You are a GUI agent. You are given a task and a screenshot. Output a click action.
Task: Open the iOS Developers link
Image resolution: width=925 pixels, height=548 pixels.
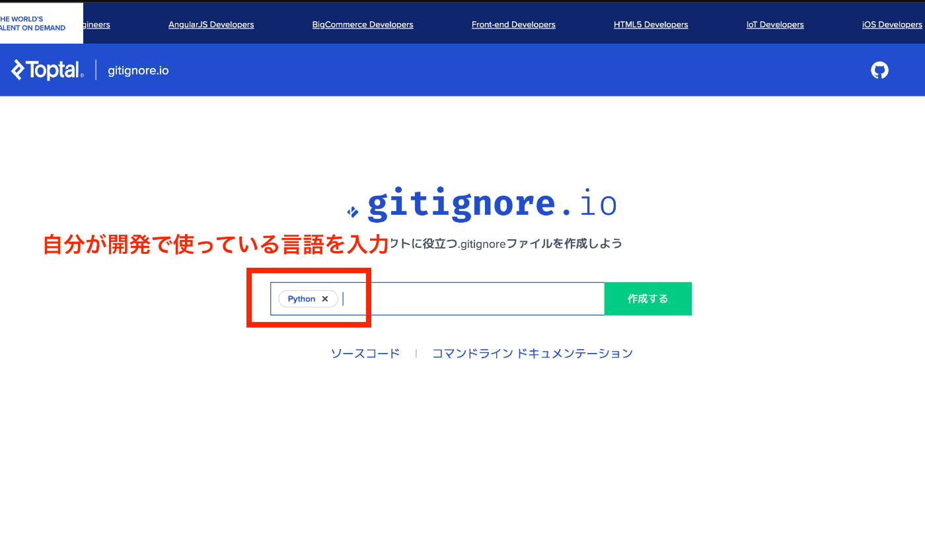(892, 24)
